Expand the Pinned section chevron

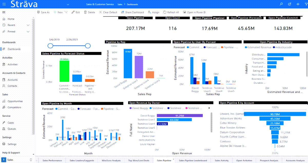click(28, 31)
